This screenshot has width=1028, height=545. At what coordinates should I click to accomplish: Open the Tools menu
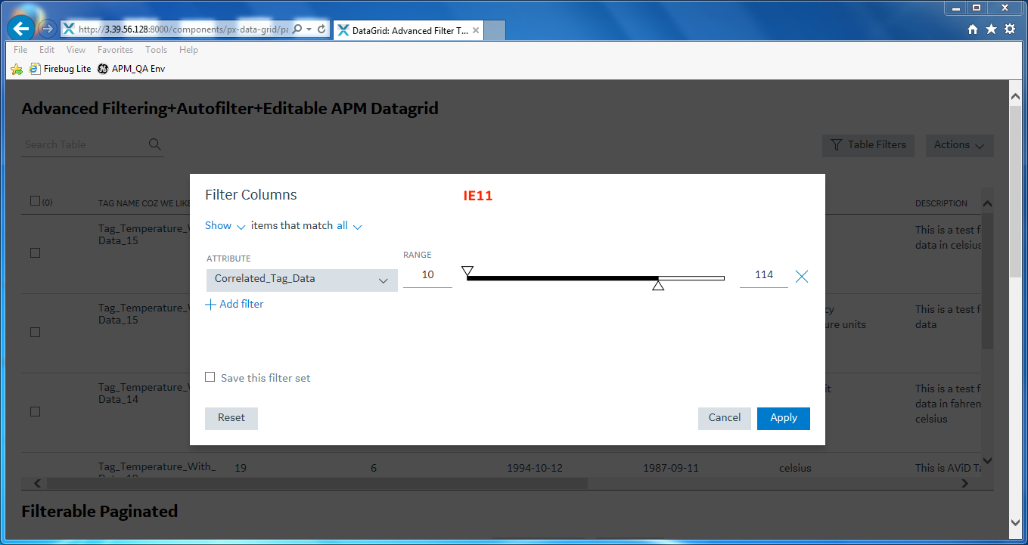click(156, 50)
